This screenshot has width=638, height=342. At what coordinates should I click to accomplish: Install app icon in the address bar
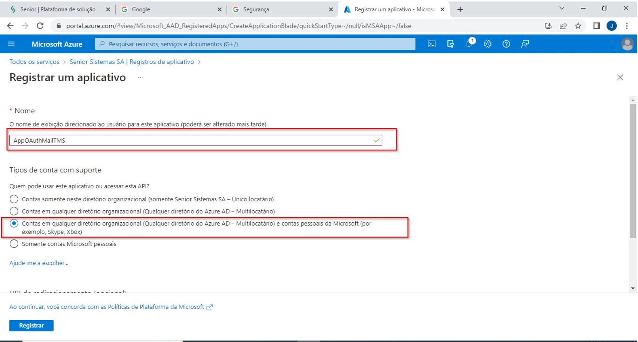tap(548, 26)
